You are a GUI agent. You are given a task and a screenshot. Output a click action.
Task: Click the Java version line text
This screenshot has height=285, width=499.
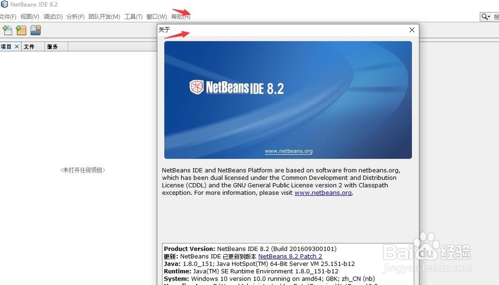pos(259,264)
